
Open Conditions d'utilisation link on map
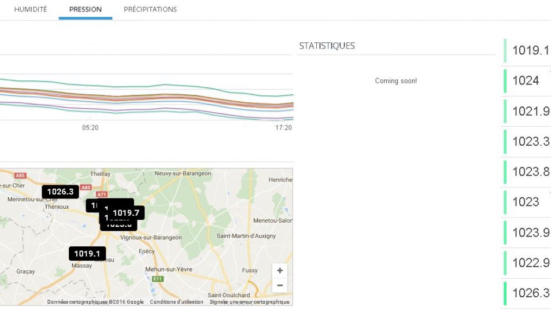176,302
